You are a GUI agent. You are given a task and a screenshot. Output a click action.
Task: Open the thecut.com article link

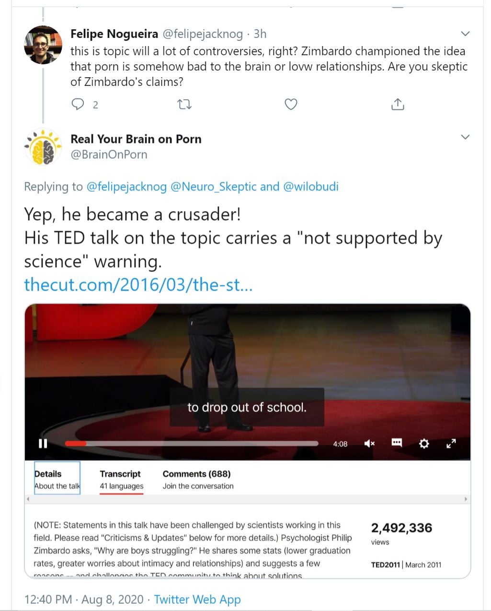[x=138, y=285]
